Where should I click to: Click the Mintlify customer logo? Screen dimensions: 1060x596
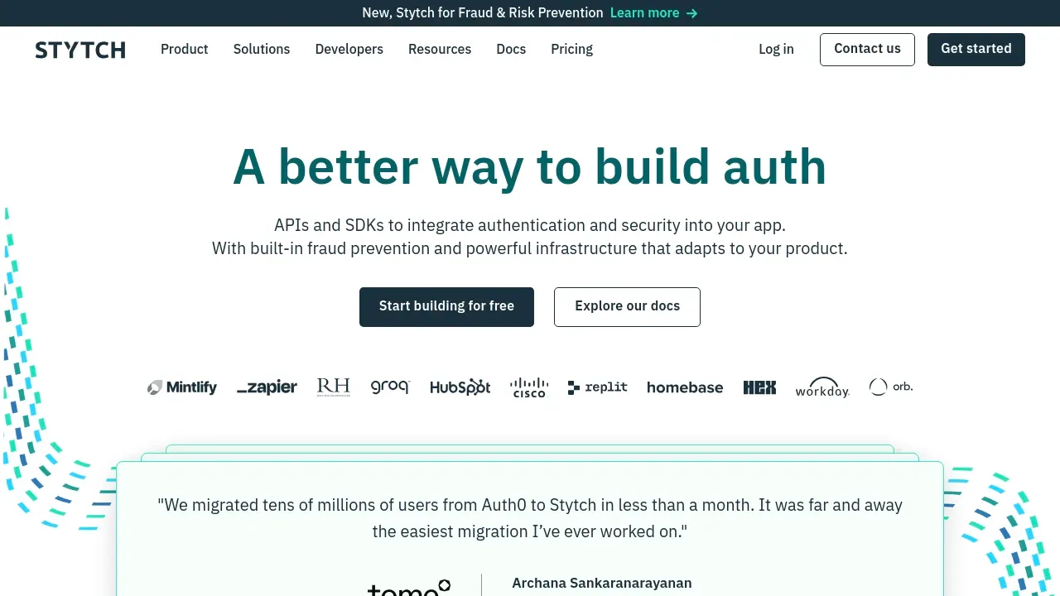(x=182, y=387)
